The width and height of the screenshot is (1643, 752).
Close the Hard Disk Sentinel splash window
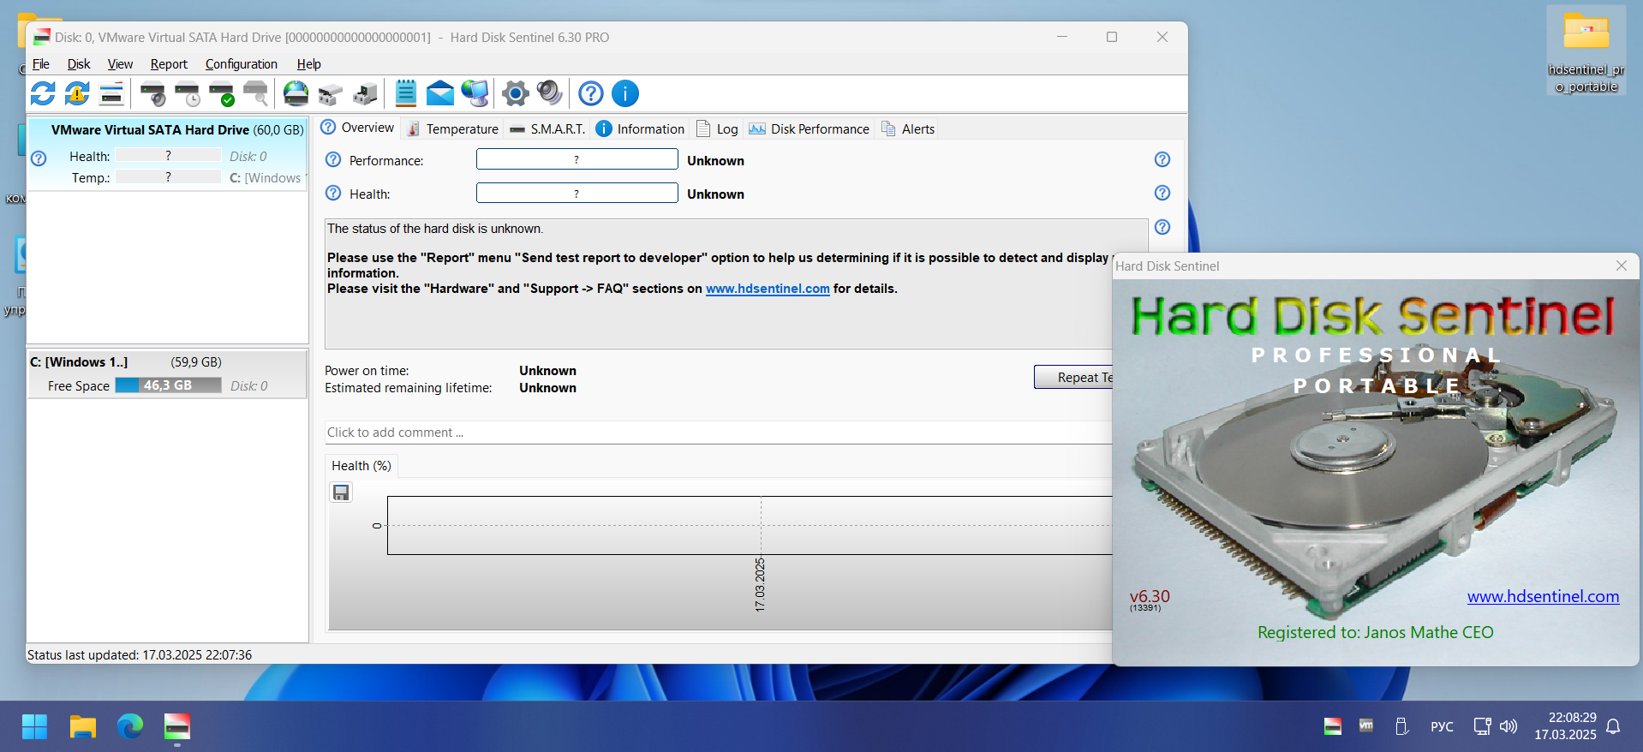[x=1621, y=266]
